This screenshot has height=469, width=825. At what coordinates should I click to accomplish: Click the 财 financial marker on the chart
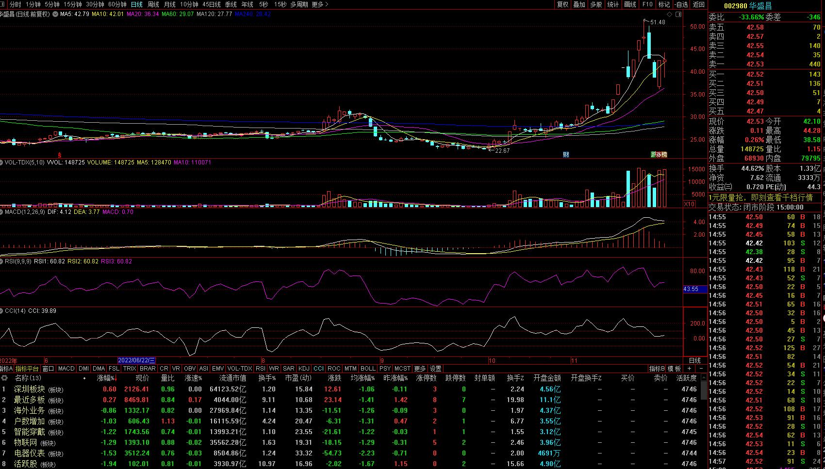pyautogui.click(x=566, y=154)
